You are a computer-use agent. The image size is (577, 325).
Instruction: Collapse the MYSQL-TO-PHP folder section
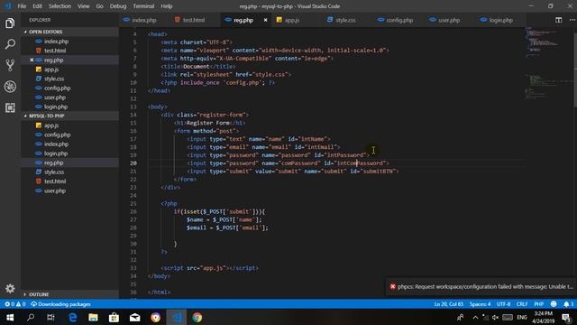[x=70, y=116]
